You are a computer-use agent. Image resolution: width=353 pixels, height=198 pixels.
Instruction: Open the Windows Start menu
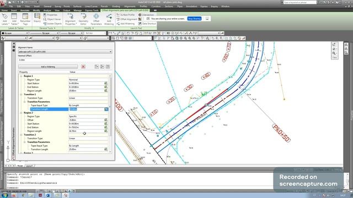coord(4,195)
